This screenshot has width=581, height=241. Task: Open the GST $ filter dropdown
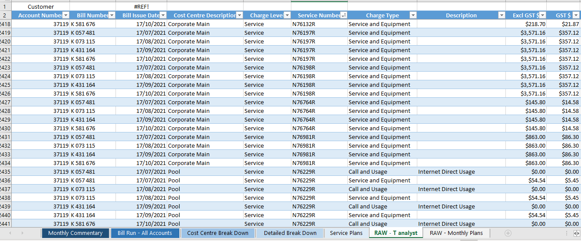pyautogui.click(x=576, y=15)
